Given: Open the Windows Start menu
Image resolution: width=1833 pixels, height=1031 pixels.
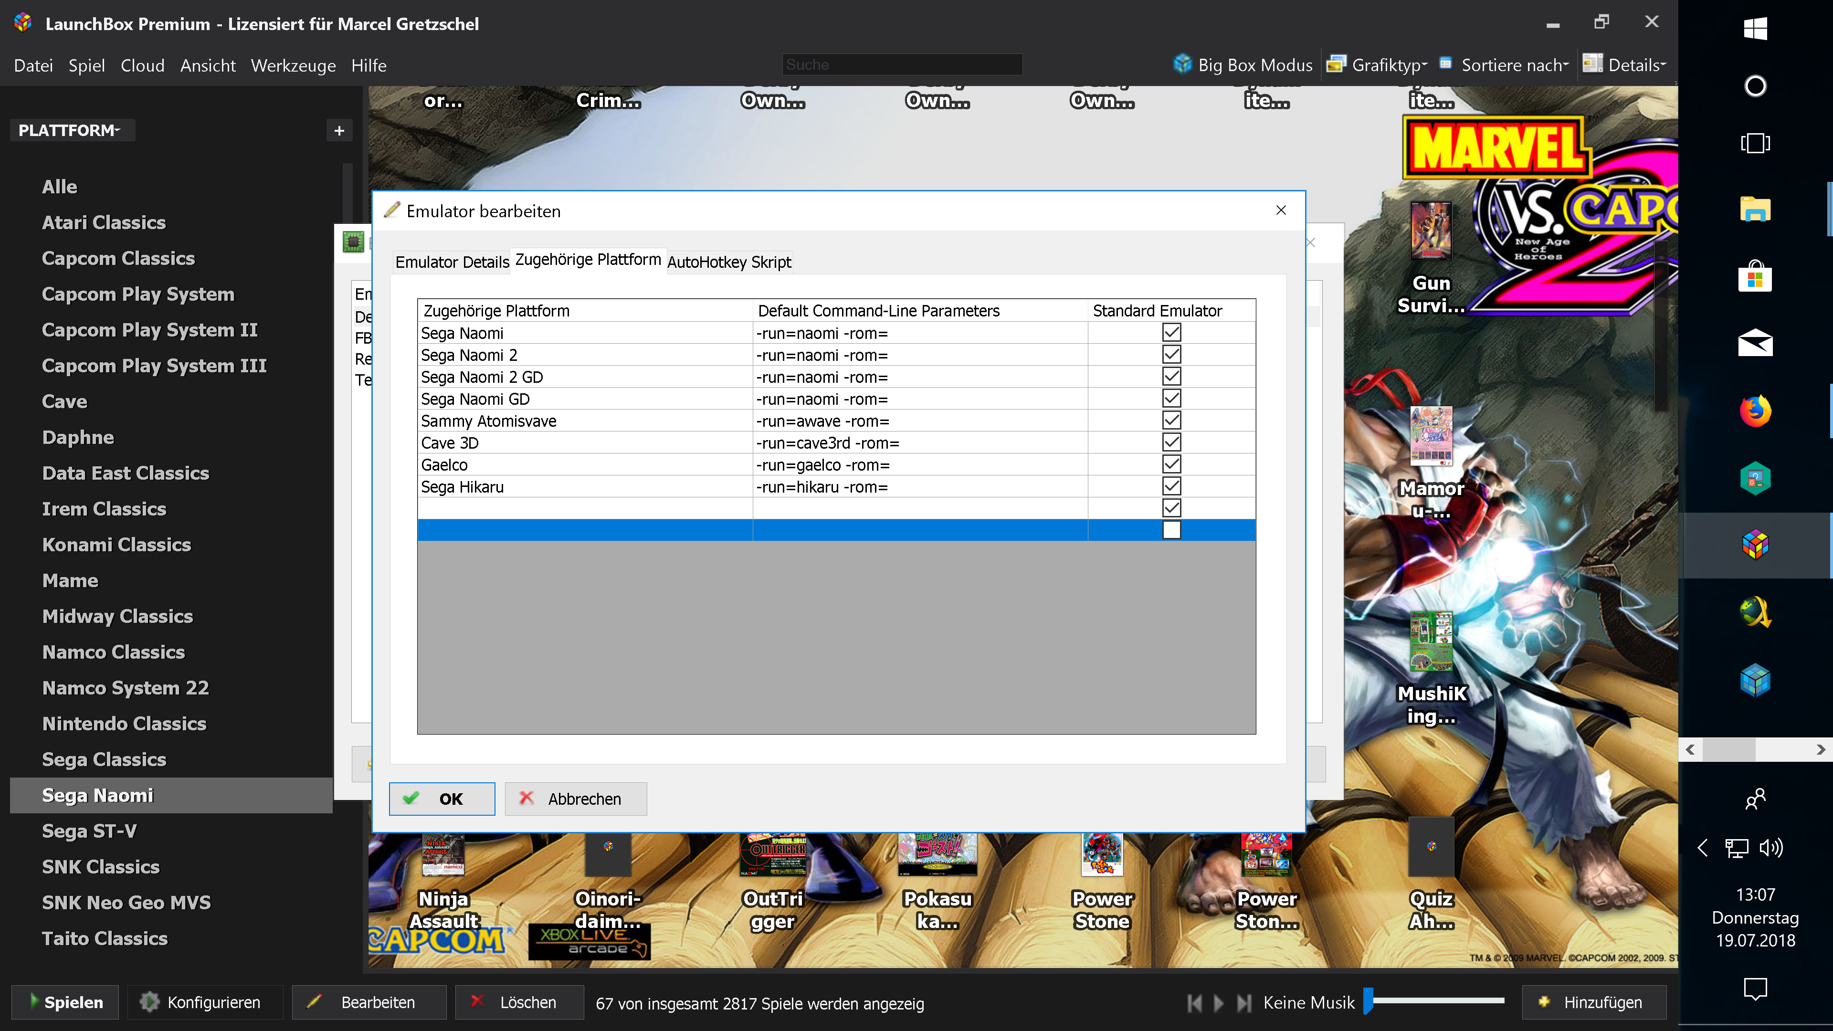Looking at the screenshot, I should [1755, 29].
